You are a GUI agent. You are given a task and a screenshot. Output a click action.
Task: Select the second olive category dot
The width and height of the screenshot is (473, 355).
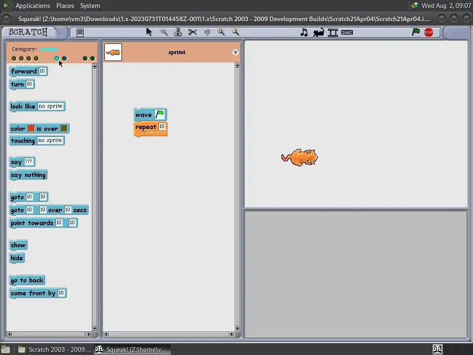coord(21,59)
